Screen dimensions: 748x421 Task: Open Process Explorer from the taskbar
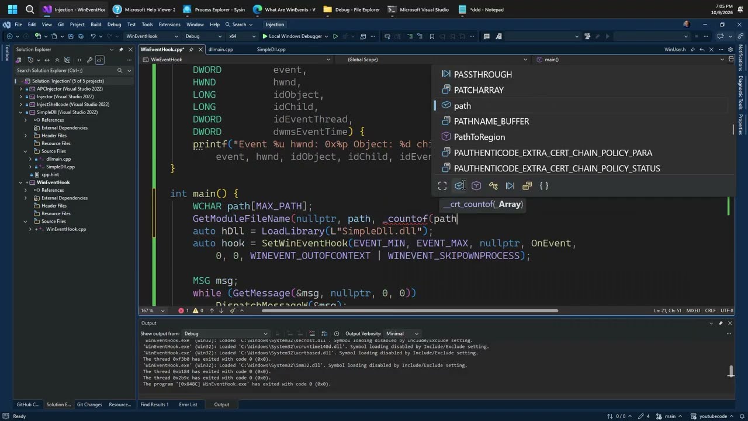[x=213, y=9]
